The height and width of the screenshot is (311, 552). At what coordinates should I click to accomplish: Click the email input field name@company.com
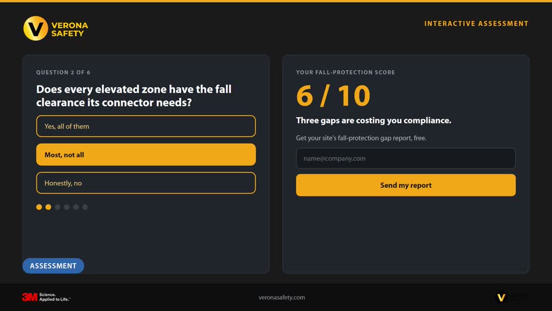pyautogui.click(x=406, y=159)
